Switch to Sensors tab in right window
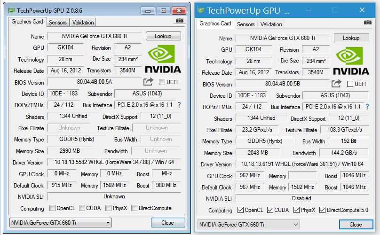This screenshot has height=235, width=380. (246, 24)
